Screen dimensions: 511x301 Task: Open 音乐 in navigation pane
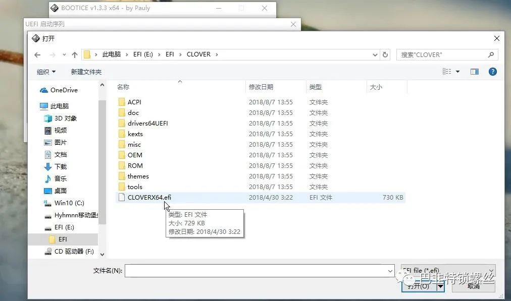[x=56, y=178]
